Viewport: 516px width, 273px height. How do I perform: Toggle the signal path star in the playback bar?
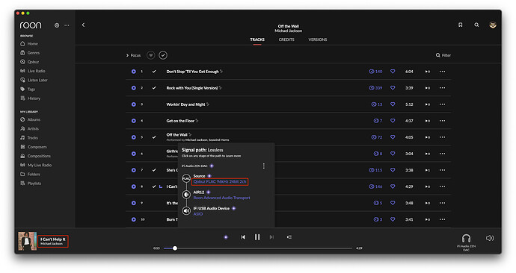[226, 237]
